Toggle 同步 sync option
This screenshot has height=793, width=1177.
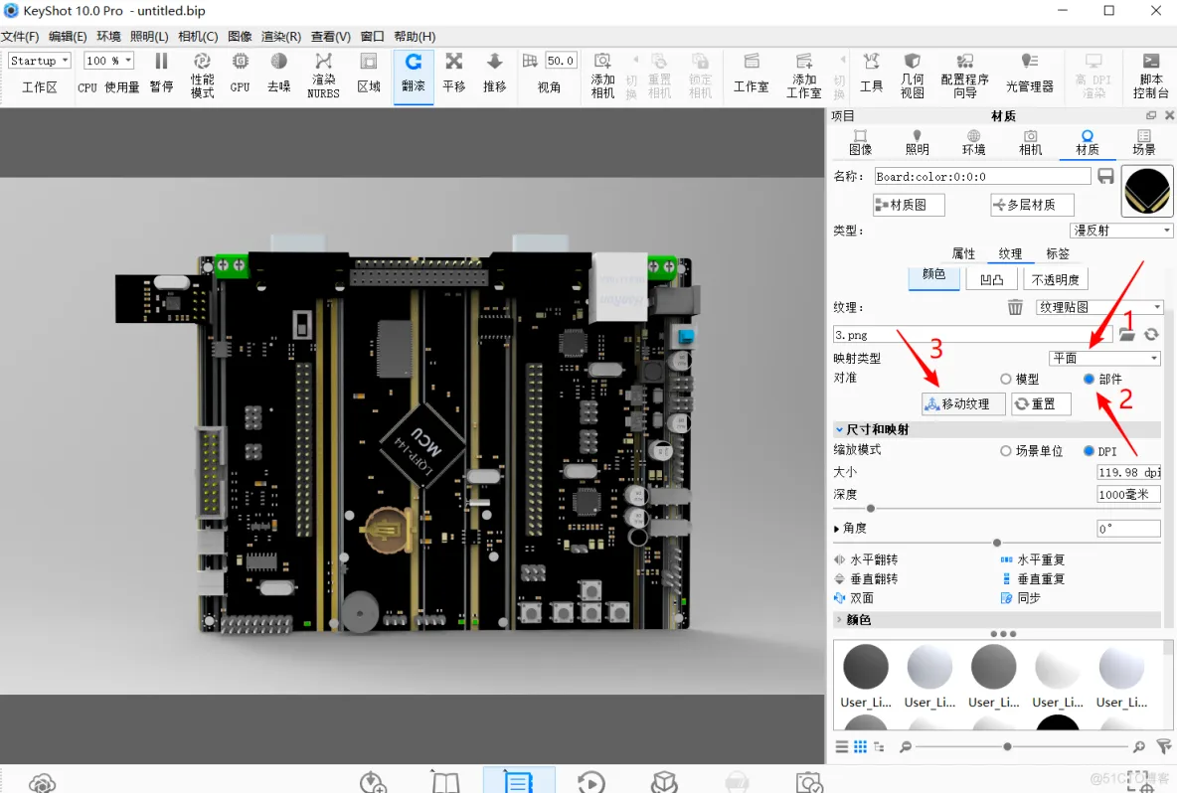point(1021,598)
